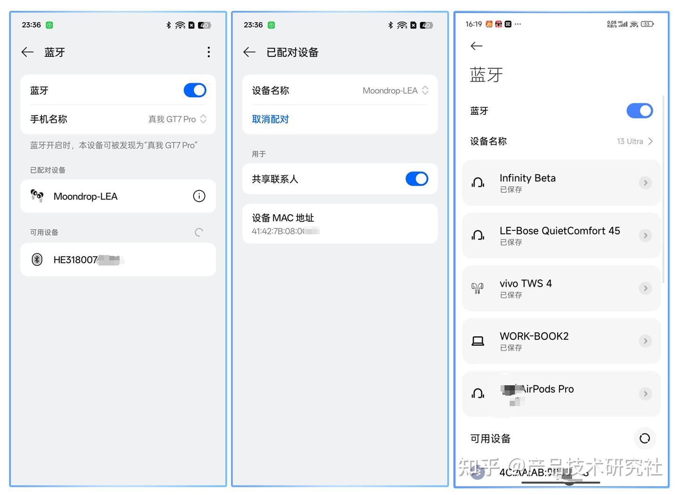Screen dimensions: 680x495
Task: Expand the 设备名称 selector showing Moondrop-LEA
Action: click(x=425, y=90)
